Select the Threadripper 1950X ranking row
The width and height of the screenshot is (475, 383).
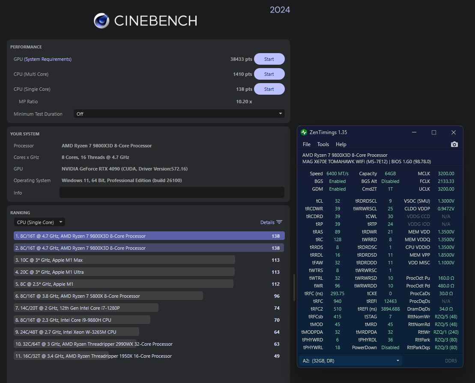pyautogui.click(x=149, y=356)
